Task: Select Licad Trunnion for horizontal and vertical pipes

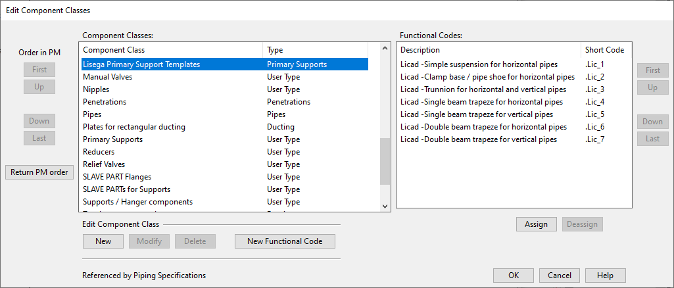Action: [483, 89]
